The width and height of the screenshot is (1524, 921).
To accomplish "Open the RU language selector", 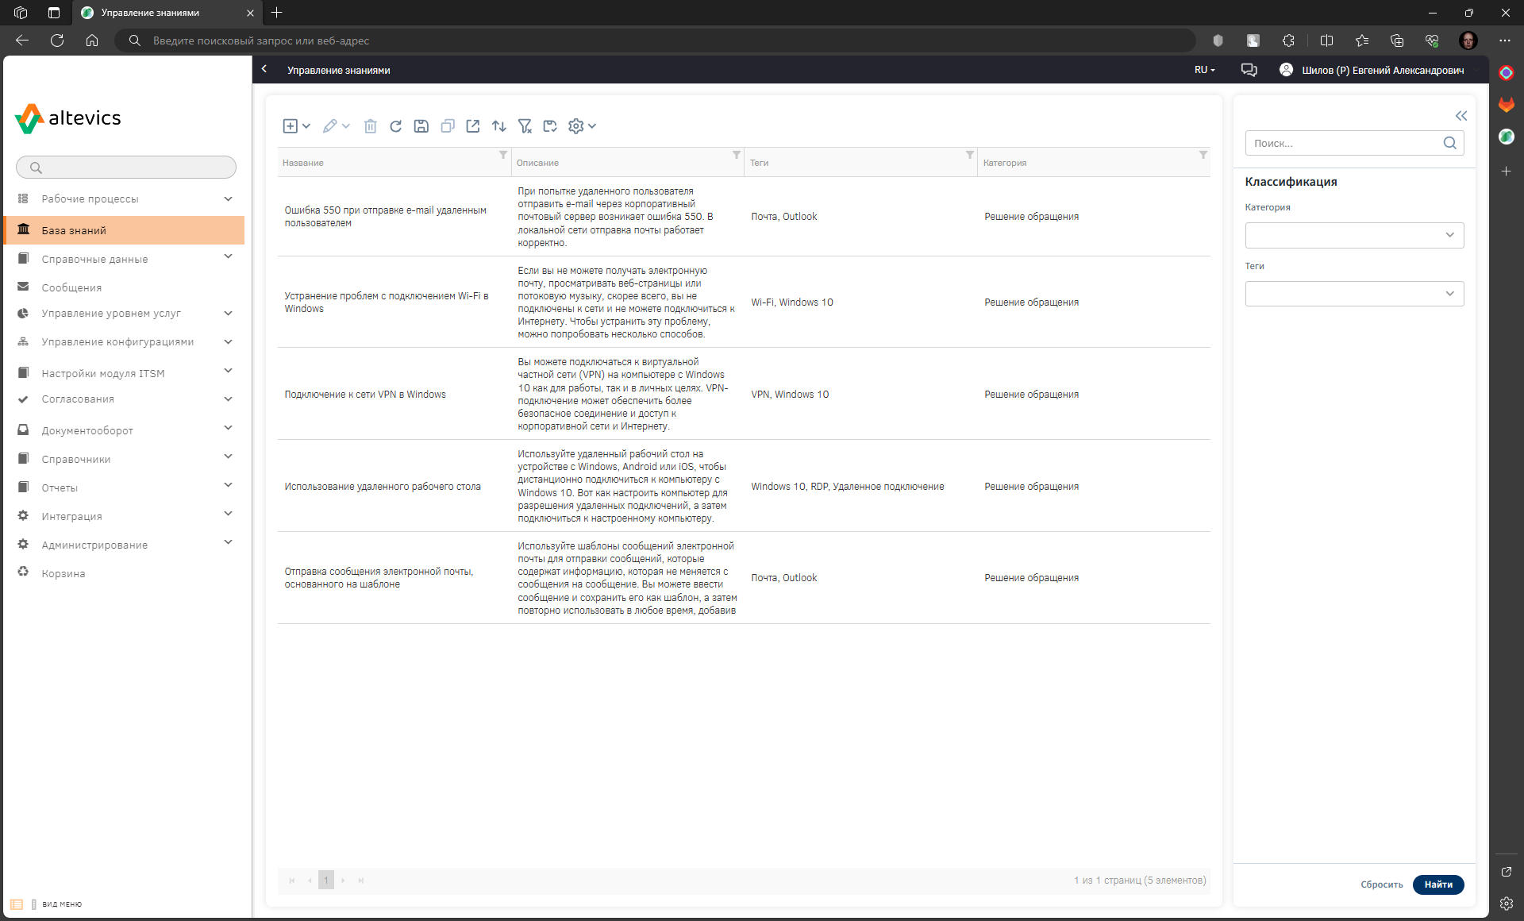I will pos(1204,70).
